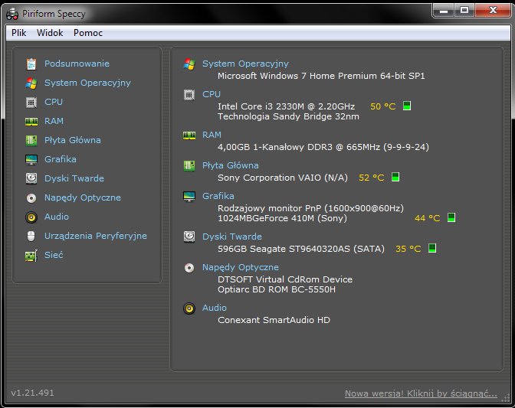Close the Piriform Speccy window
The image size is (515, 408).
click(493, 11)
